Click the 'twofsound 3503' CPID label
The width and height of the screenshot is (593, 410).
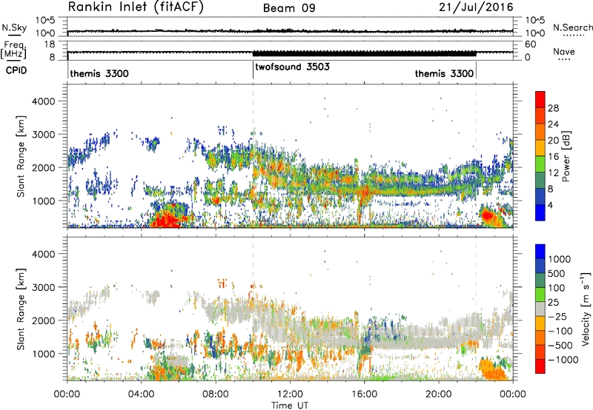tap(292, 67)
